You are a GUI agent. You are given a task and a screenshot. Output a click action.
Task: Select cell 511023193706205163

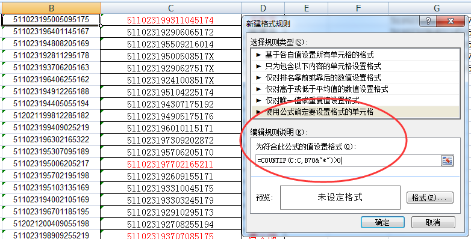pos(51,67)
